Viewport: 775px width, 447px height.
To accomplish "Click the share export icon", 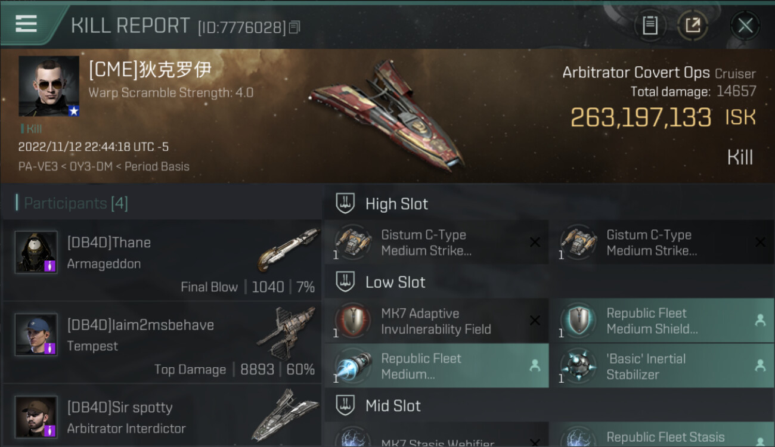I will [693, 26].
